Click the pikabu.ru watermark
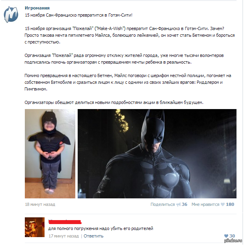The width and height of the screenshot is (244, 245). point(233,241)
